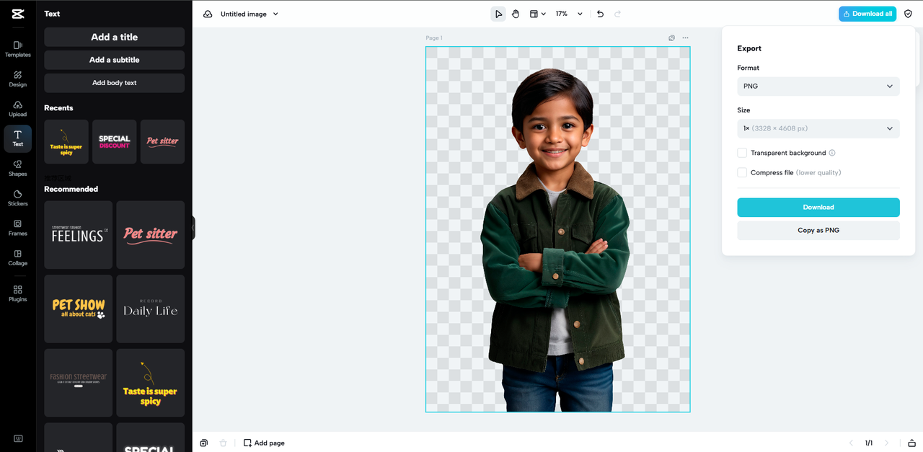923x452 pixels.
Task: Click the duplicate page icon above canvas
Action: (x=671, y=38)
